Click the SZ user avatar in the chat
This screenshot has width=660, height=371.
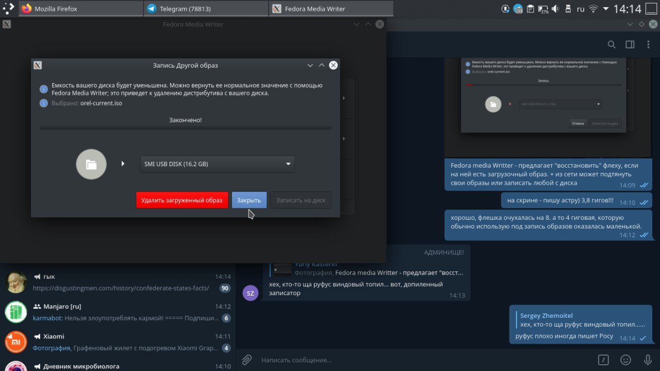250,293
